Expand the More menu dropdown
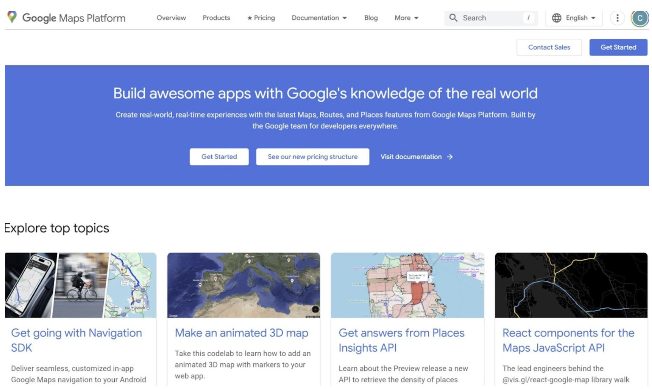 point(407,18)
